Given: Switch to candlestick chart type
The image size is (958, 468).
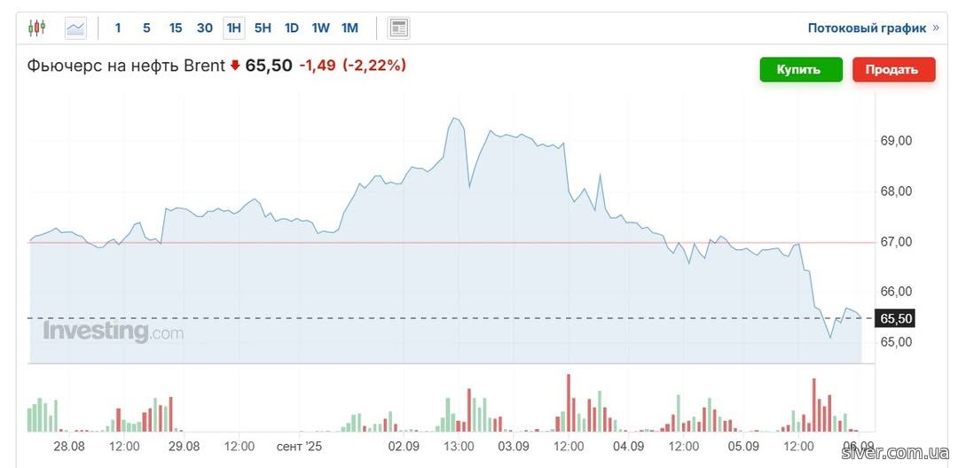Looking at the screenshot, I should click(x=36, y=28).
